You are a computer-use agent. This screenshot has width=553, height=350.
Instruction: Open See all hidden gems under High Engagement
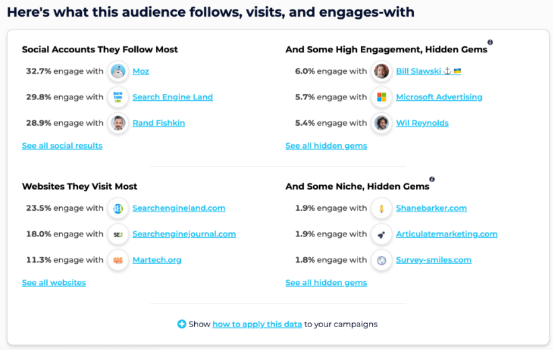[326, 146]
